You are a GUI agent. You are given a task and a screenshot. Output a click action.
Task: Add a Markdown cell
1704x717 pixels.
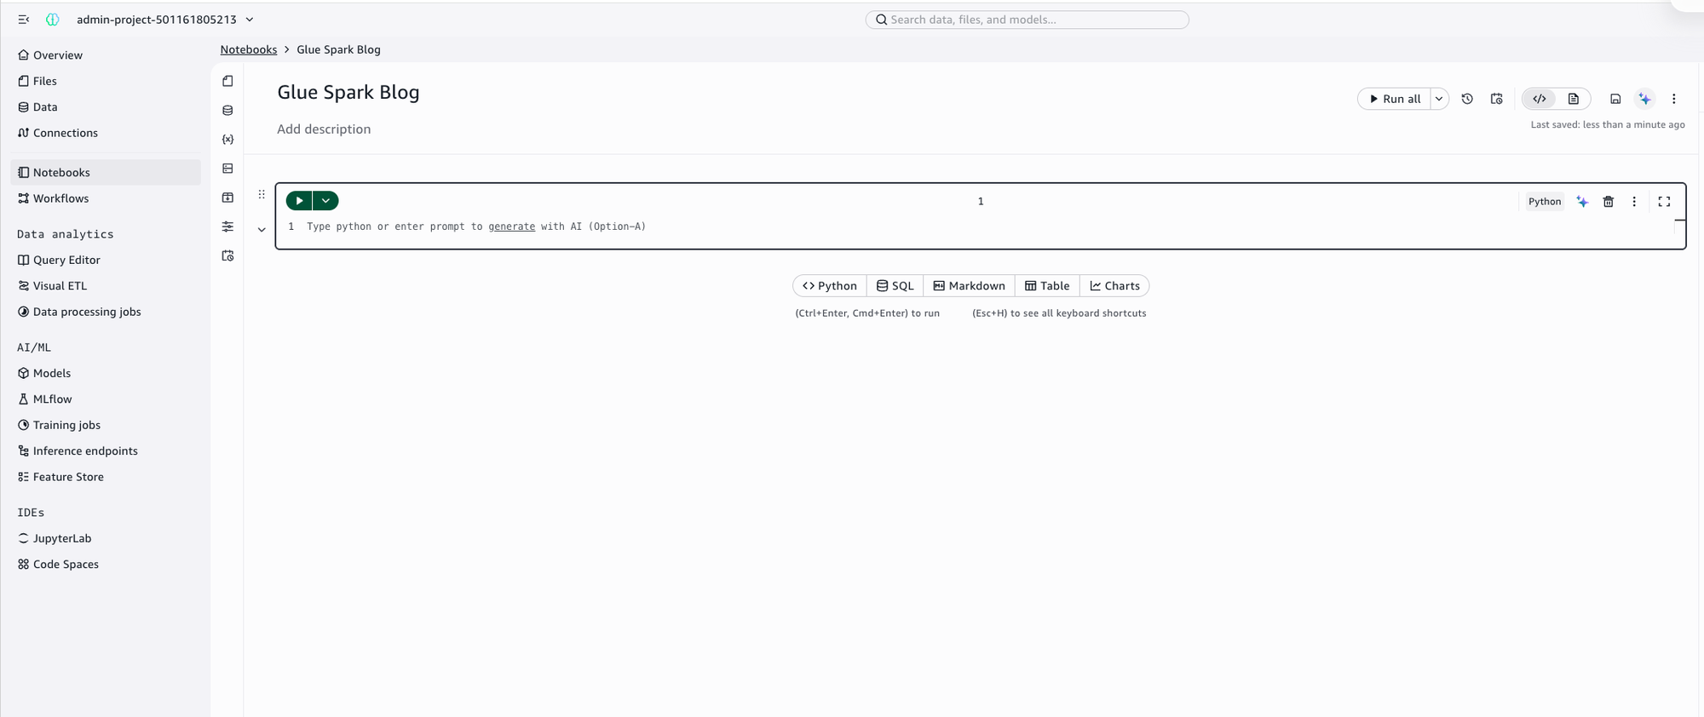970,286
